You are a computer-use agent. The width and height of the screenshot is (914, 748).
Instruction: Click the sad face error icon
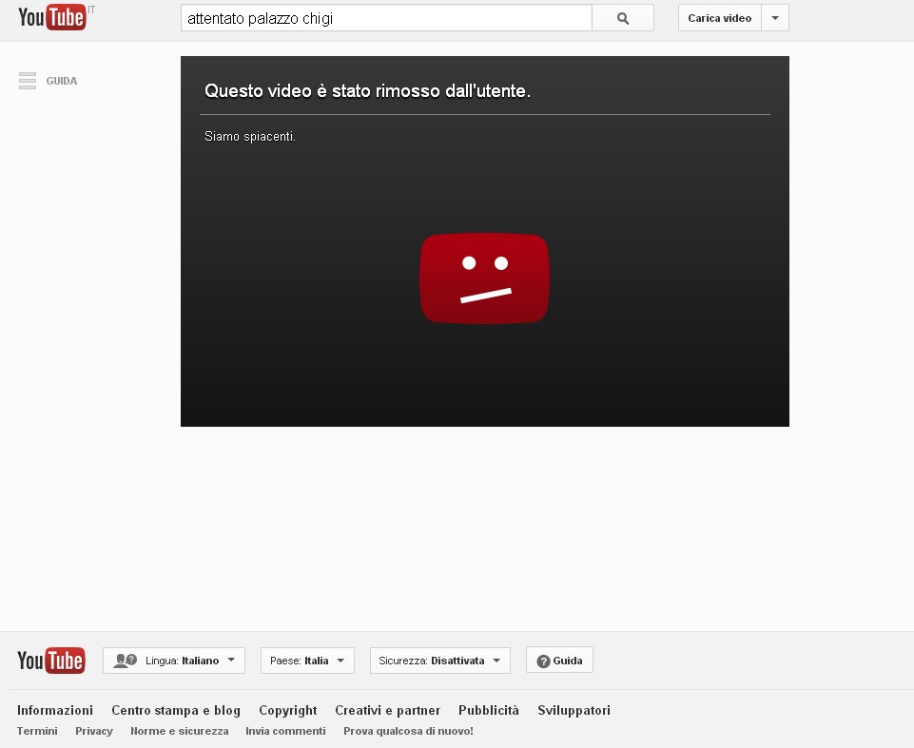pos(484,278)
